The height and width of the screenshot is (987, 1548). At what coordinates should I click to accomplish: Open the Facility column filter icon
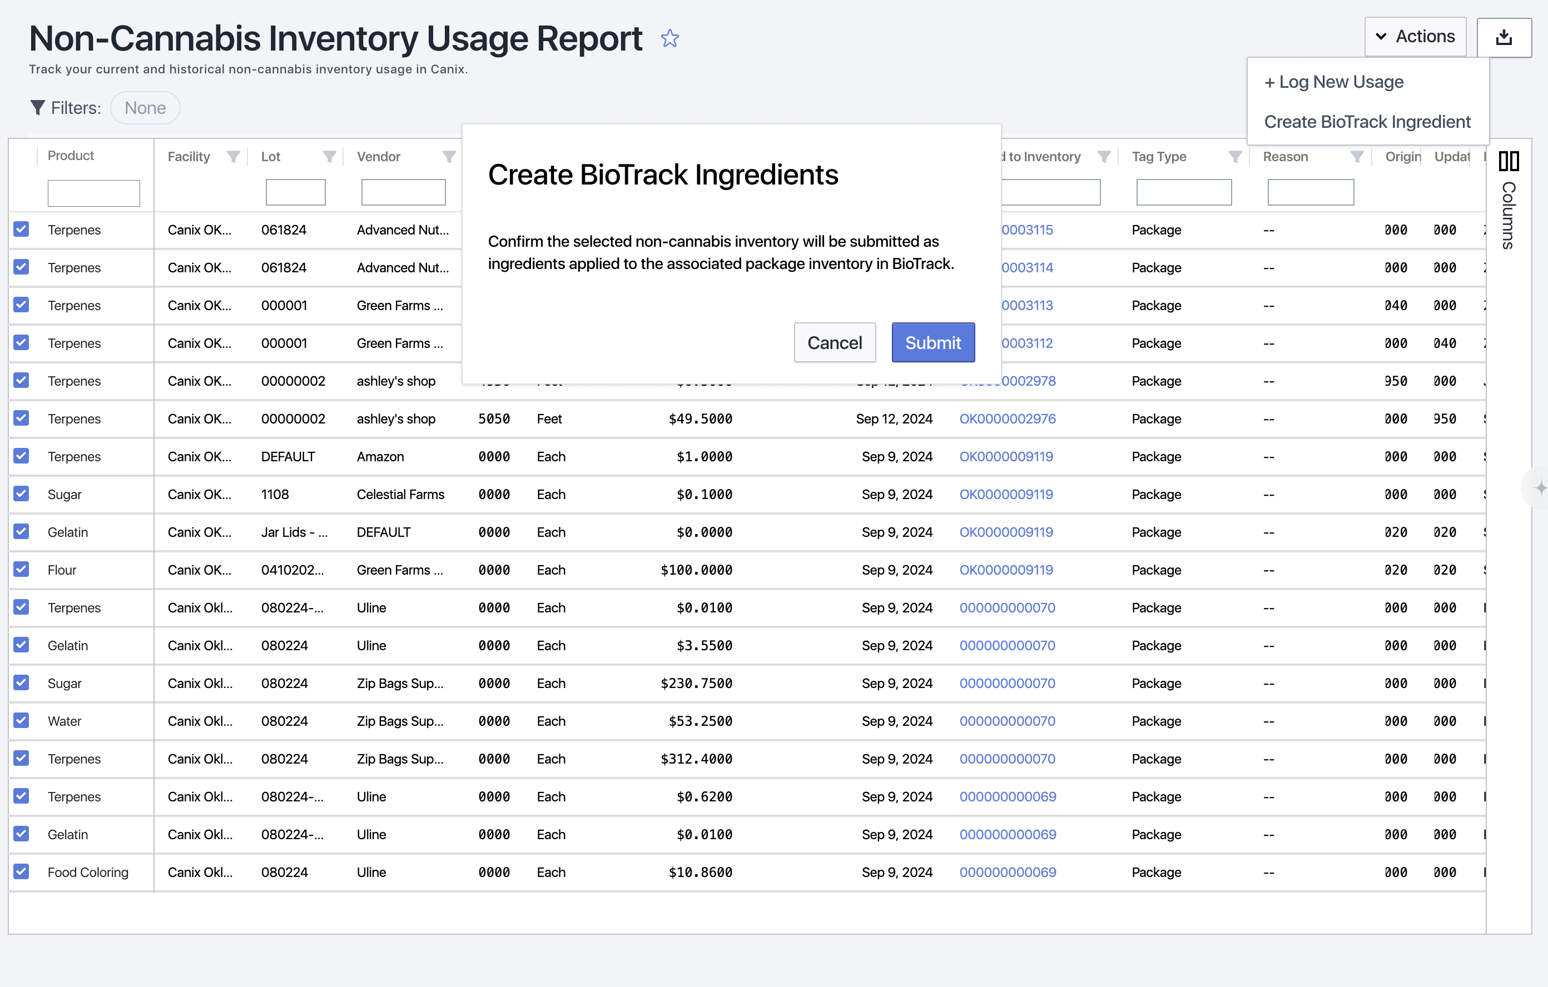[x=234, y=157]
